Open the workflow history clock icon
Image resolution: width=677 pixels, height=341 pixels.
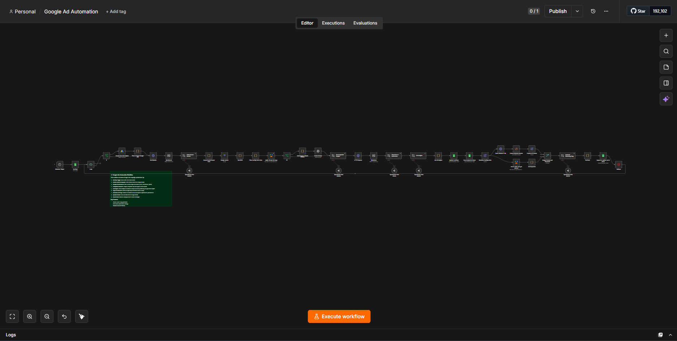pos(593,11)
